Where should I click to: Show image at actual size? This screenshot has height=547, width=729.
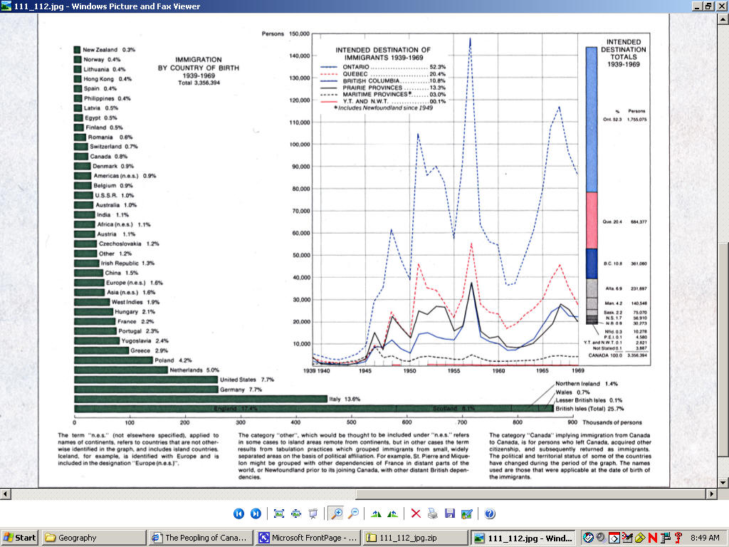click(295, 514)
